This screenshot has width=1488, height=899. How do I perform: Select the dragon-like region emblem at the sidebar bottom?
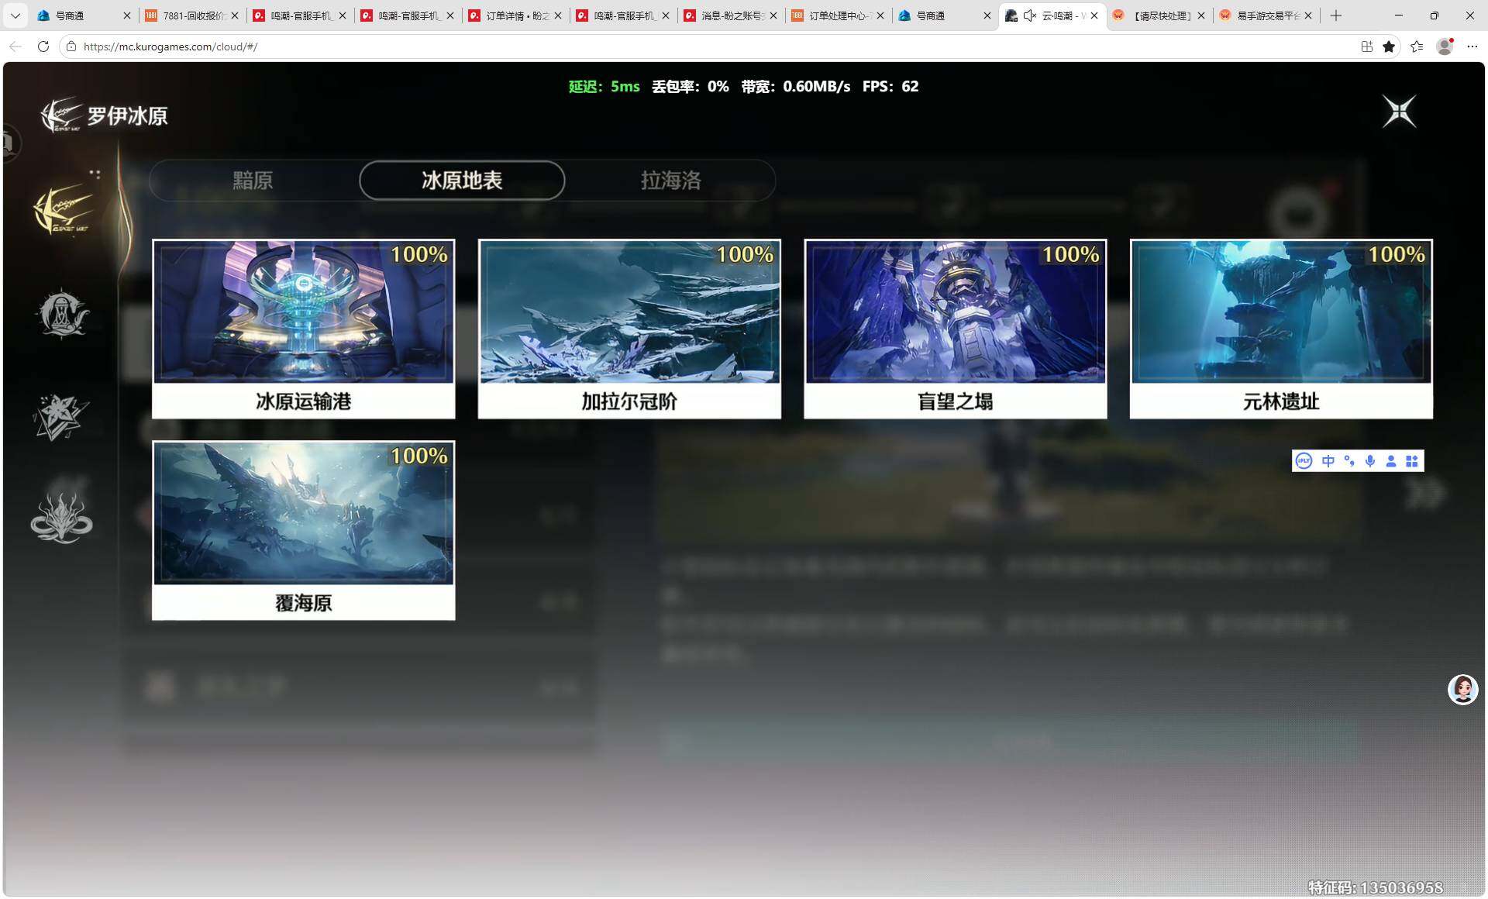coord(61,518)
